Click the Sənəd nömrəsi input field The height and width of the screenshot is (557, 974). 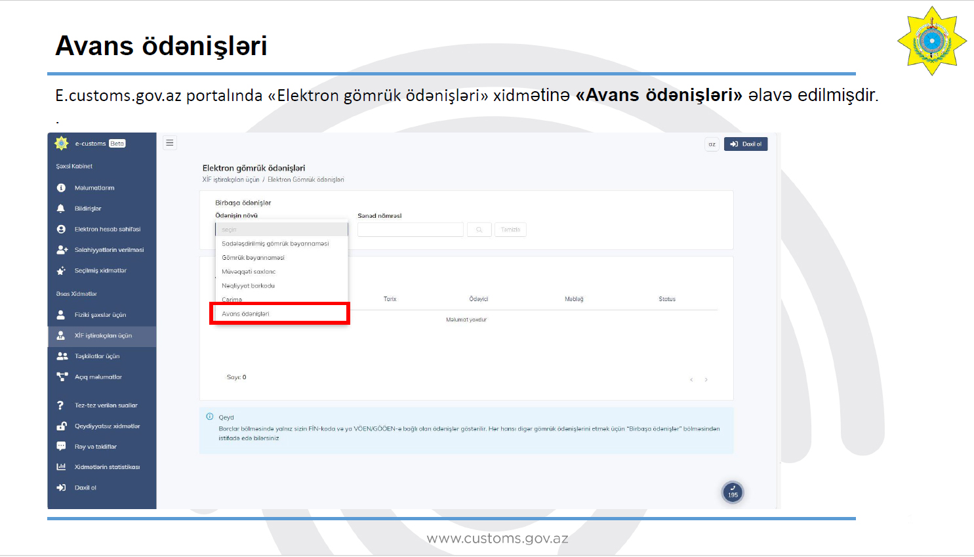(x=411, y=230)
